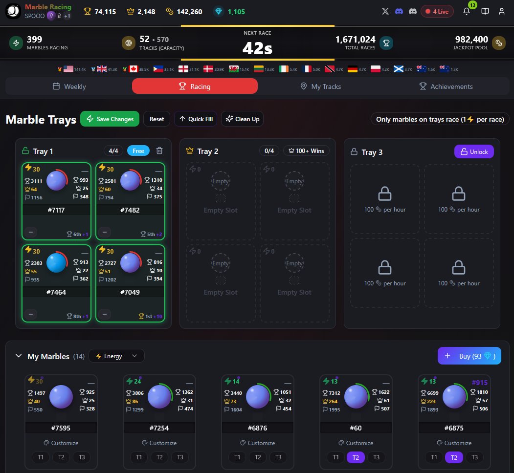The image size is (514, 473).
Task: Open the guide book icon
Action: point(485,11)
